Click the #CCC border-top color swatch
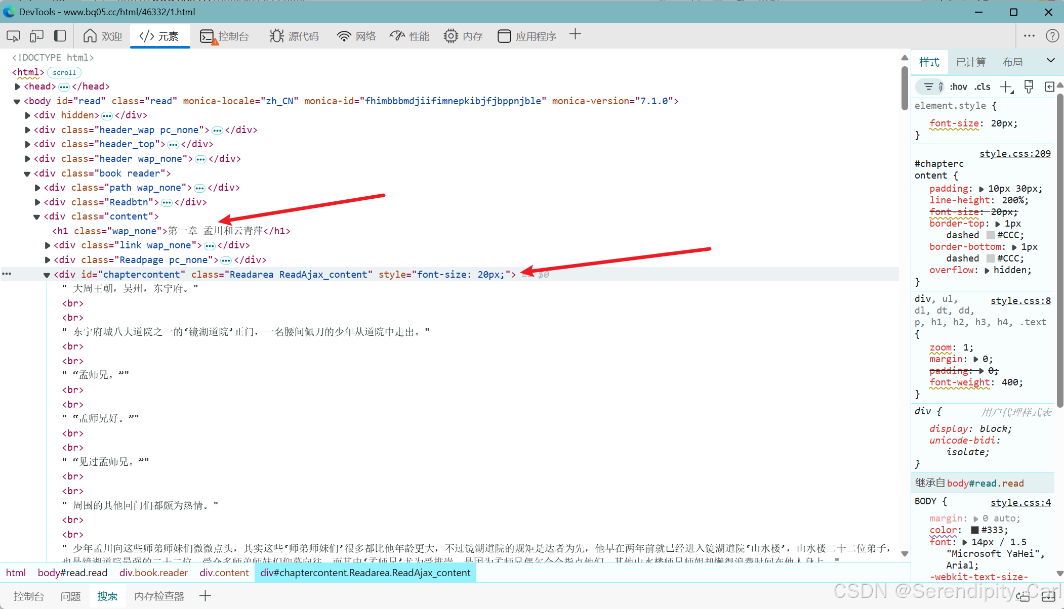Screen dimensions: 1064x609 click(990, 235)
